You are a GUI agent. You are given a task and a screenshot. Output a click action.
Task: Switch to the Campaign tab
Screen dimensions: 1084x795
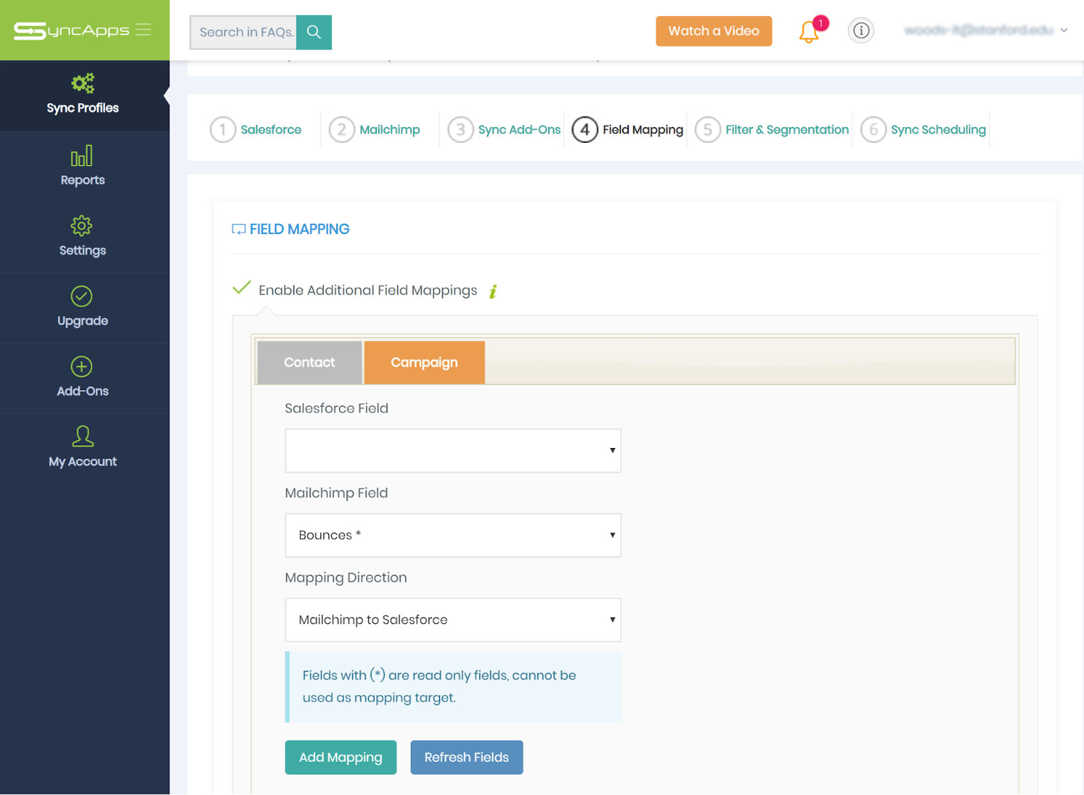pos(424,362)
